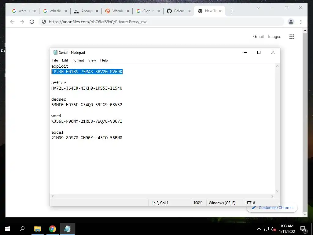Open the Format menu in Notepad
The image size is (313, 235).
[78, 60]
